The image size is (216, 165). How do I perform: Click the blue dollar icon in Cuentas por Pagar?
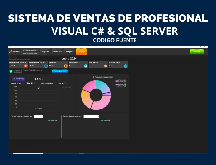46,66
